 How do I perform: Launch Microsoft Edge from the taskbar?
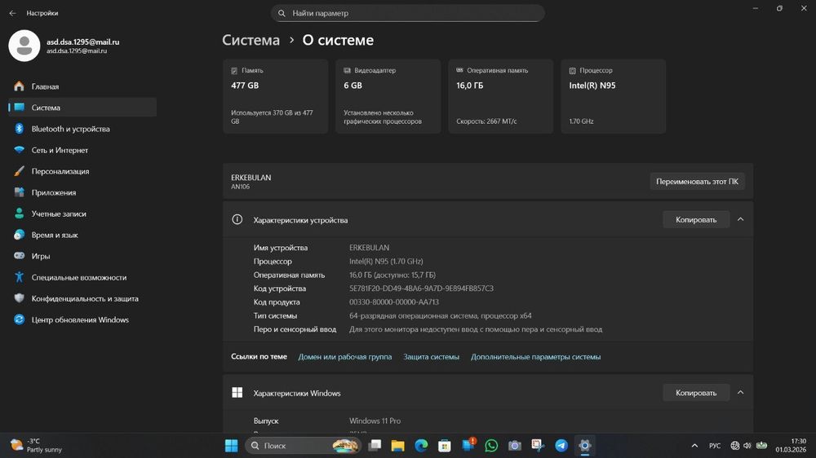click(x=422, y=446)
